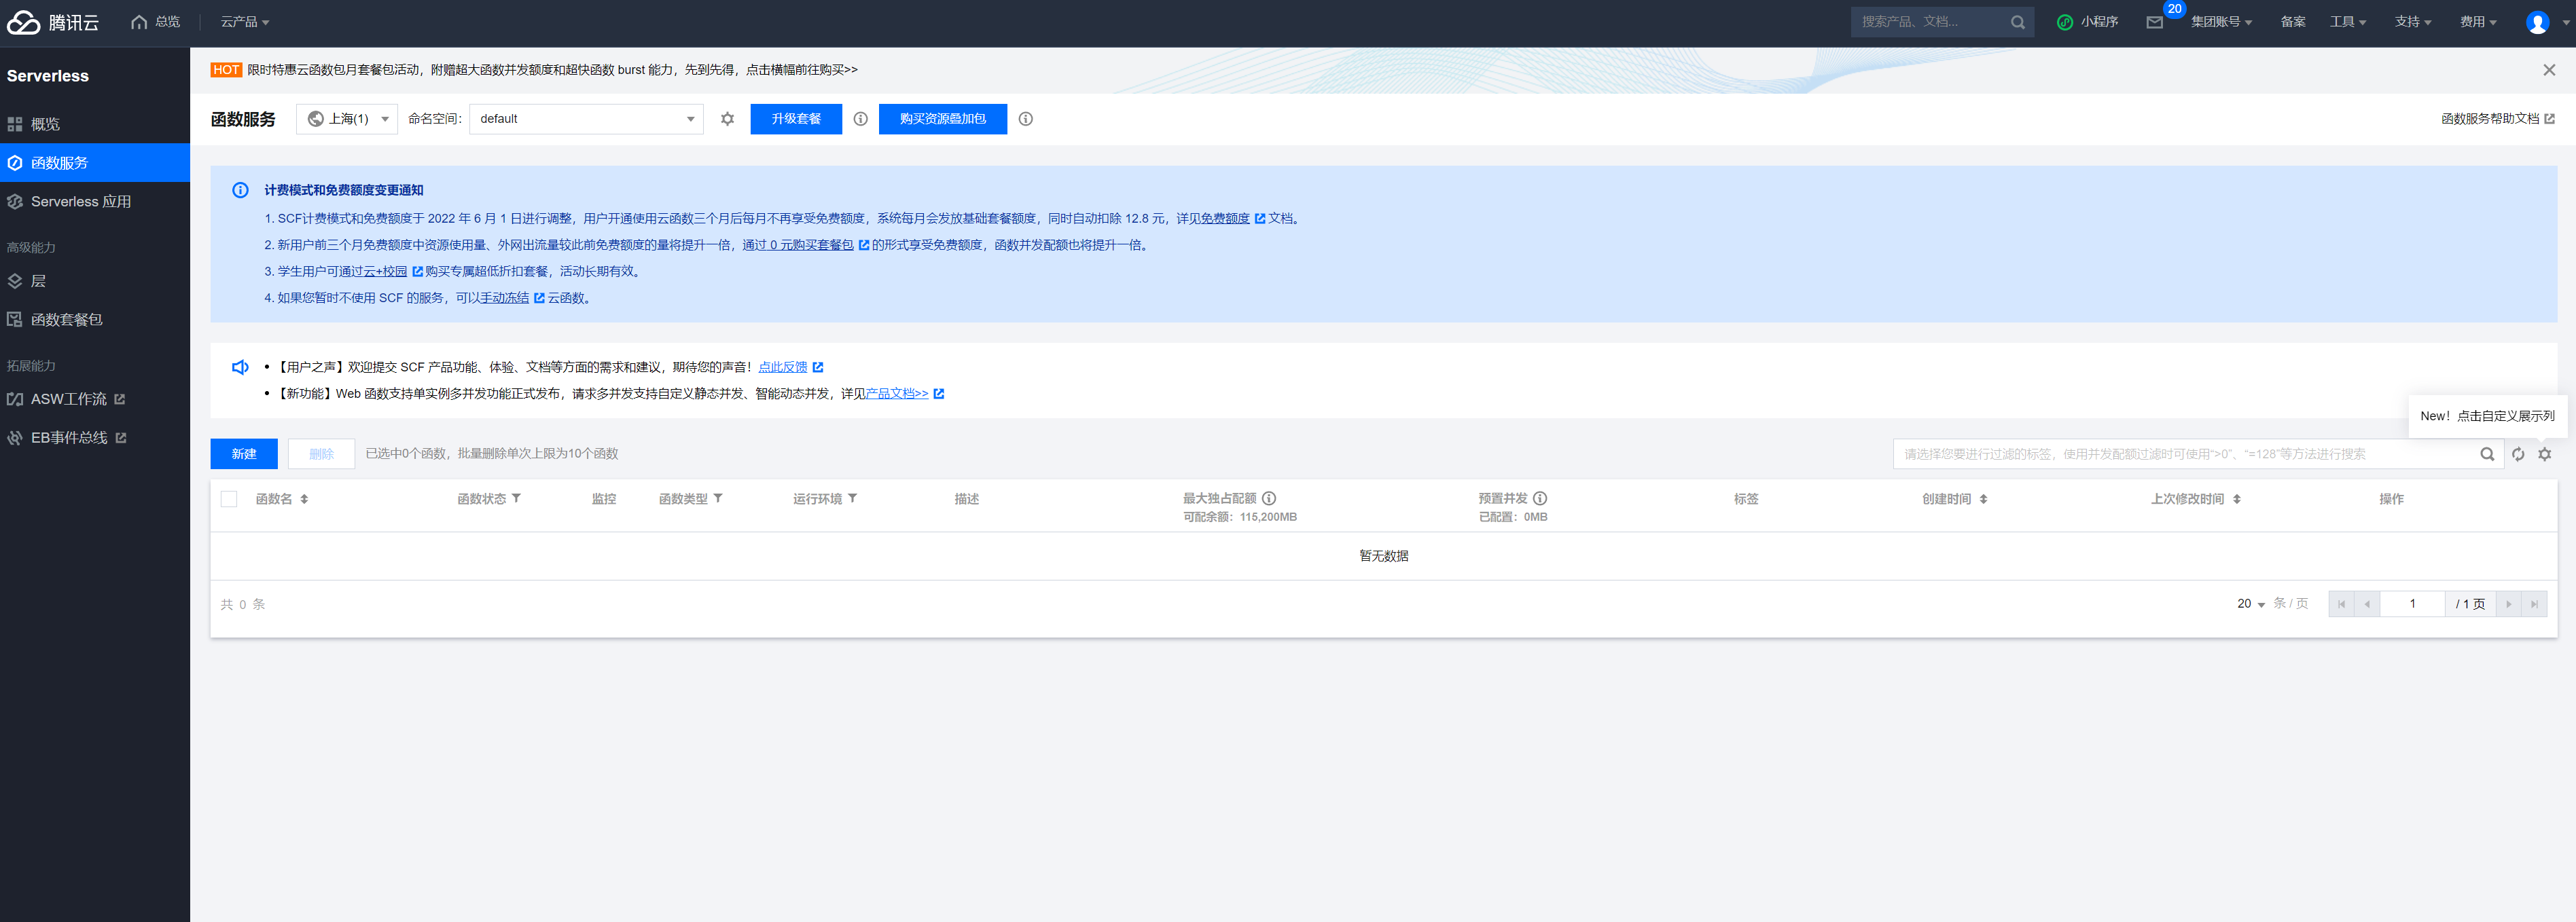Sort by 上次修改时间 column arrows
This screenshot has height=922, width=2576.
click(x=2236, y=498)
